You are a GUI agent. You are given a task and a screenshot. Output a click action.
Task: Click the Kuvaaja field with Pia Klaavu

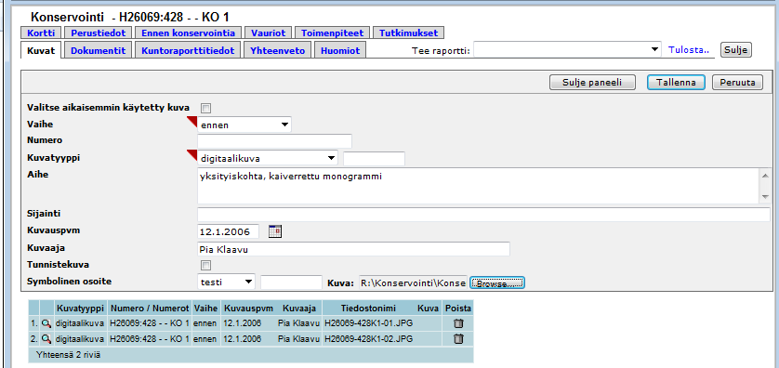(x=354, y=249)
